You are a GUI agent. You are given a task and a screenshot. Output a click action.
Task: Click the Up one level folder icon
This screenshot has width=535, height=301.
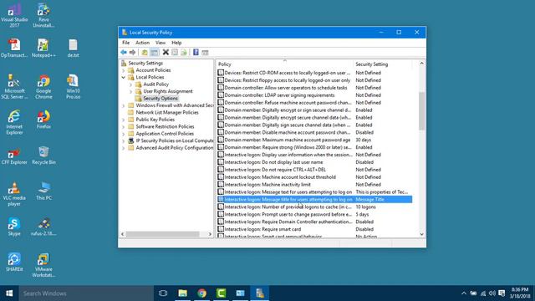[145, 52]
